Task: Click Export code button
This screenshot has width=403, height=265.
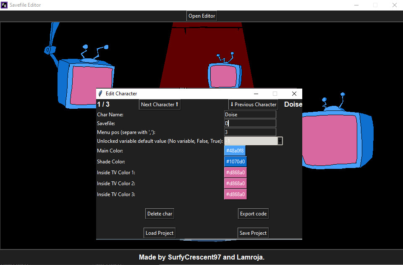Action: tap(253, 214)
